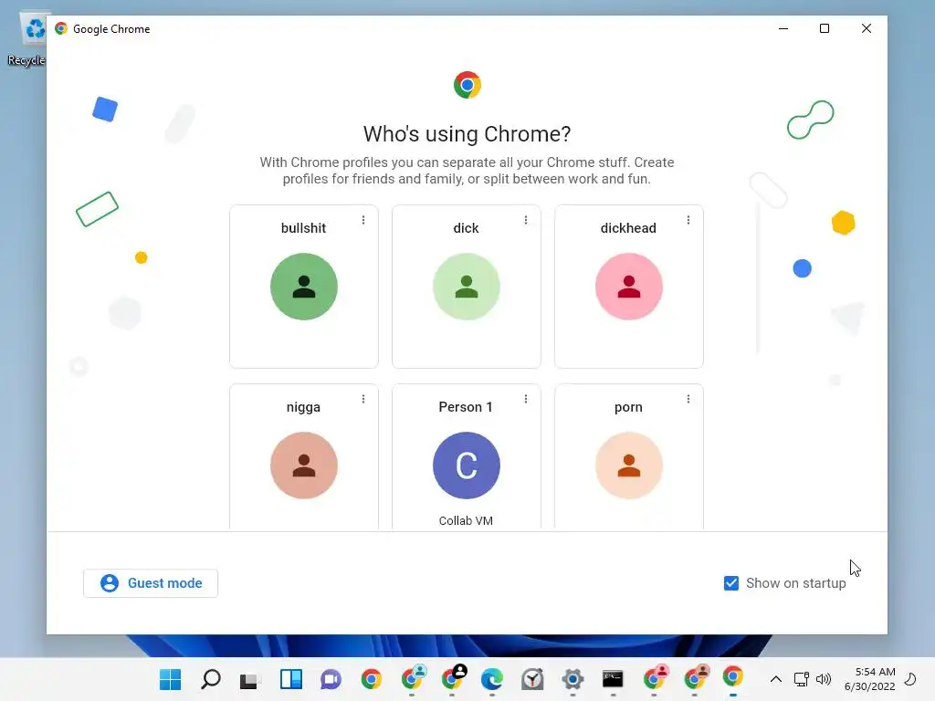Open three-dot menu on pink avatar card
The image size is (935, 701).
point(688,220)
